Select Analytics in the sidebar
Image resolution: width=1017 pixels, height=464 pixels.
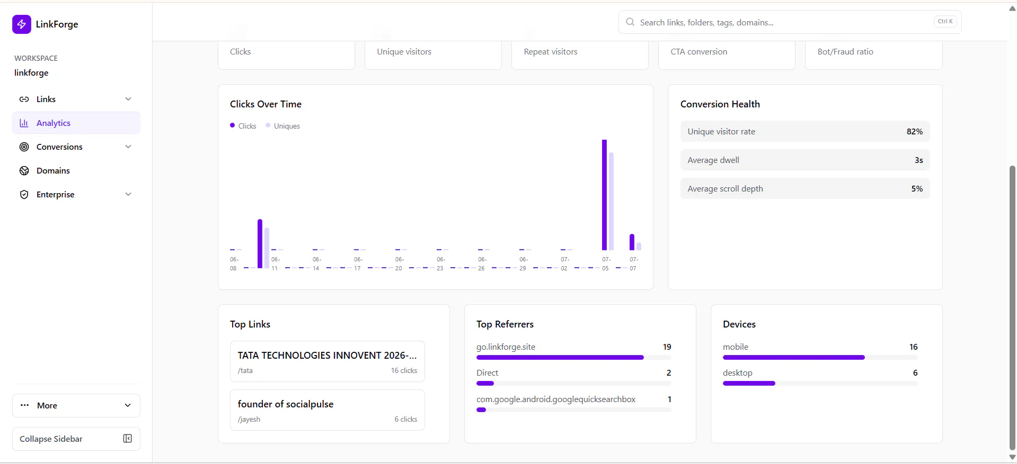tap(76, 123)
